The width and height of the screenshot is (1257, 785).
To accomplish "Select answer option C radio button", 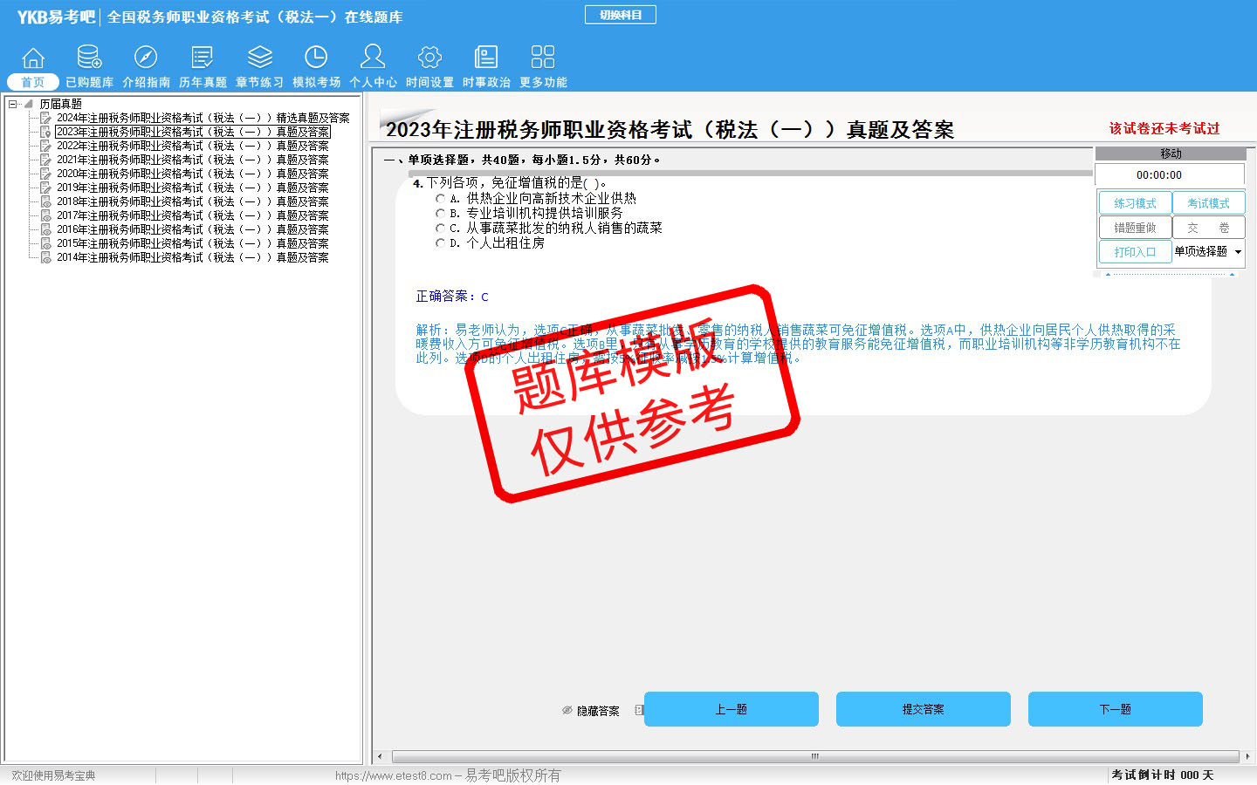I will point(441,228).
